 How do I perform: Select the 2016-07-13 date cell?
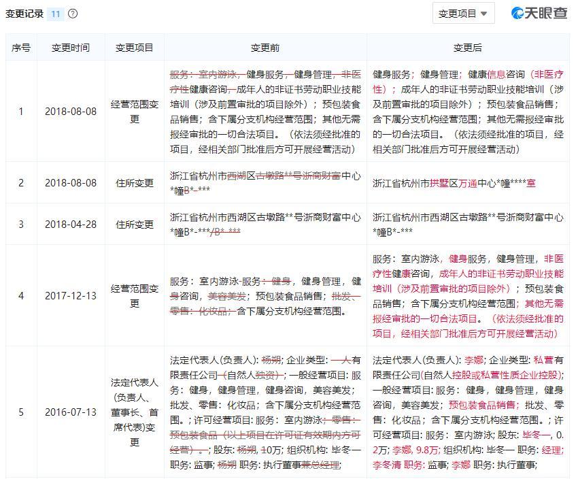point(71,411)
